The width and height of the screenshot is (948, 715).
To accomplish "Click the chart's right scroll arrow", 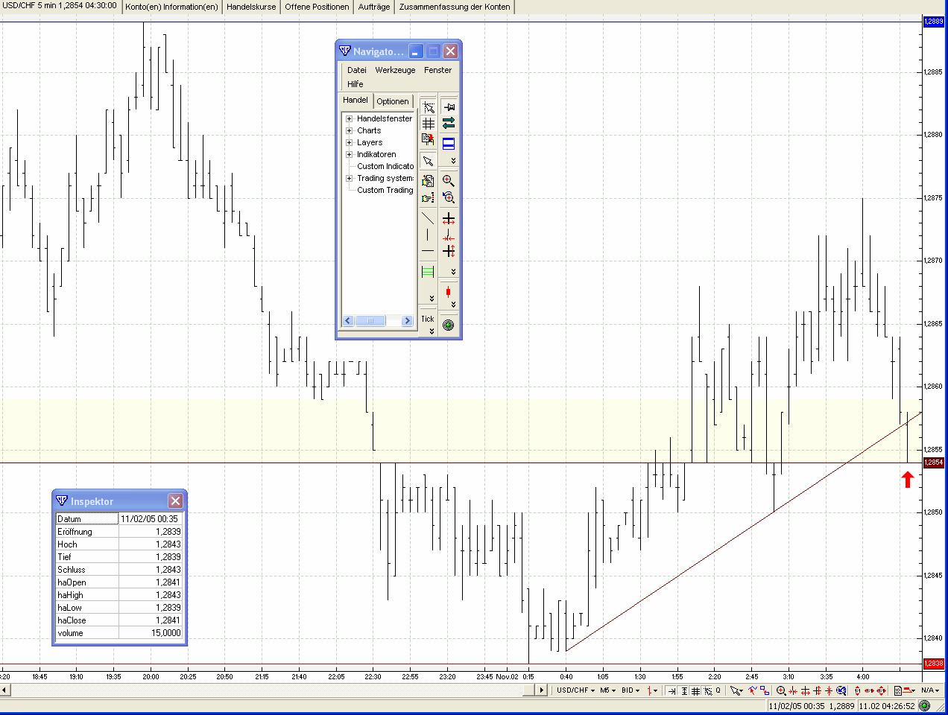I will 542,690.
